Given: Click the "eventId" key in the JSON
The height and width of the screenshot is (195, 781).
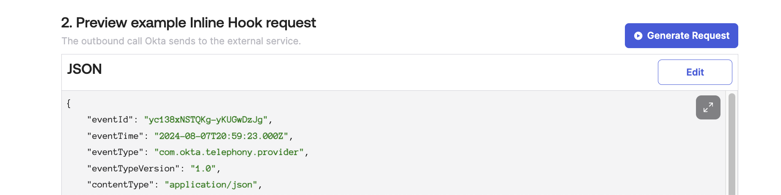Looking at the screenshot, I should [110, 120].
